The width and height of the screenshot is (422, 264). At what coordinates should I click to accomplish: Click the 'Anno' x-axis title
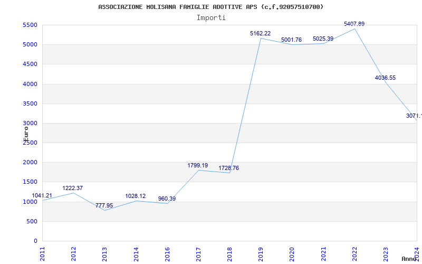tap(408, 259)
